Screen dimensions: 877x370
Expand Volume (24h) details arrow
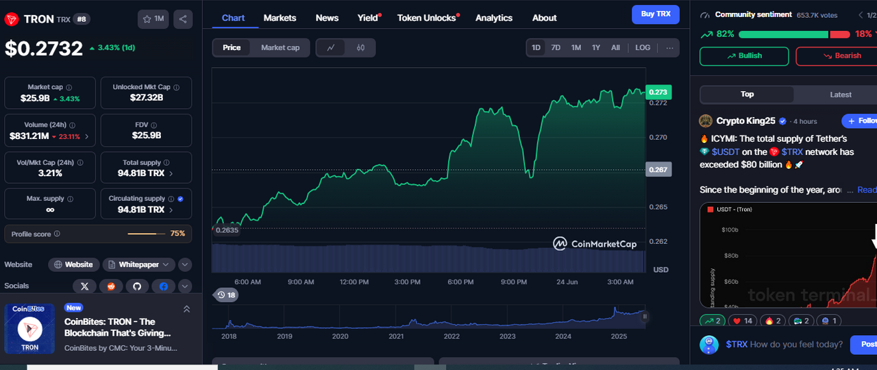click(87, 136)
